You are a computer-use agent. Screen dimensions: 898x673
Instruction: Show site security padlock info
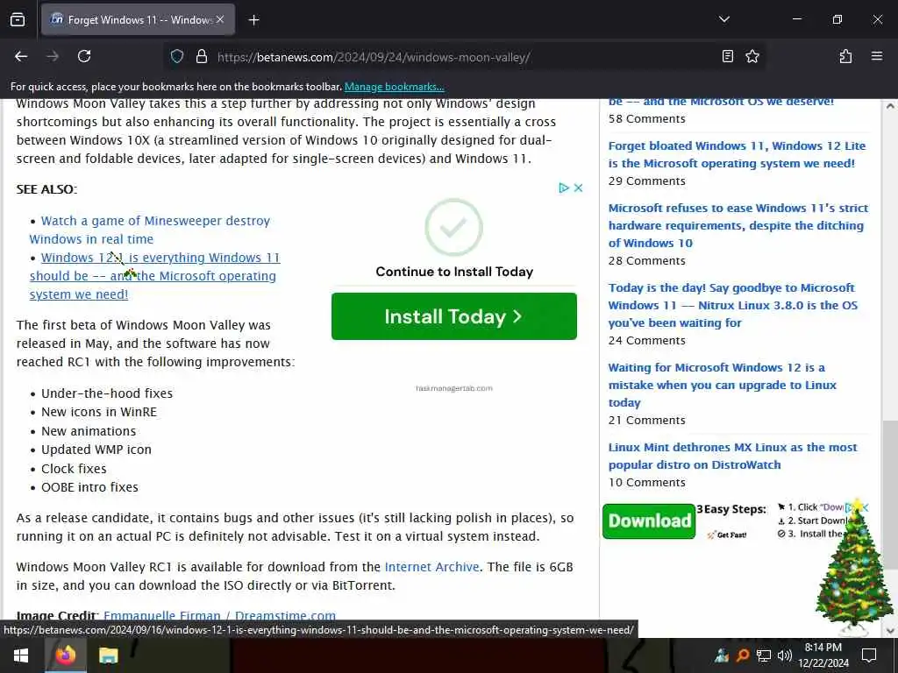tap(201, 57)
